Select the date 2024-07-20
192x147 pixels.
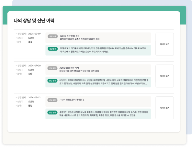(x=34, y=65)
